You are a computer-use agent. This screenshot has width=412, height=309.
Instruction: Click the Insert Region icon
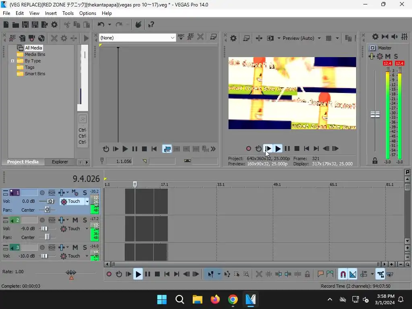(x=330, y=274)
